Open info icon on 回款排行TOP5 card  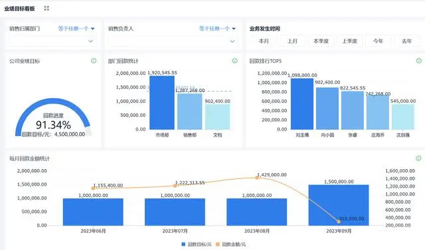[x=419, y=61]
